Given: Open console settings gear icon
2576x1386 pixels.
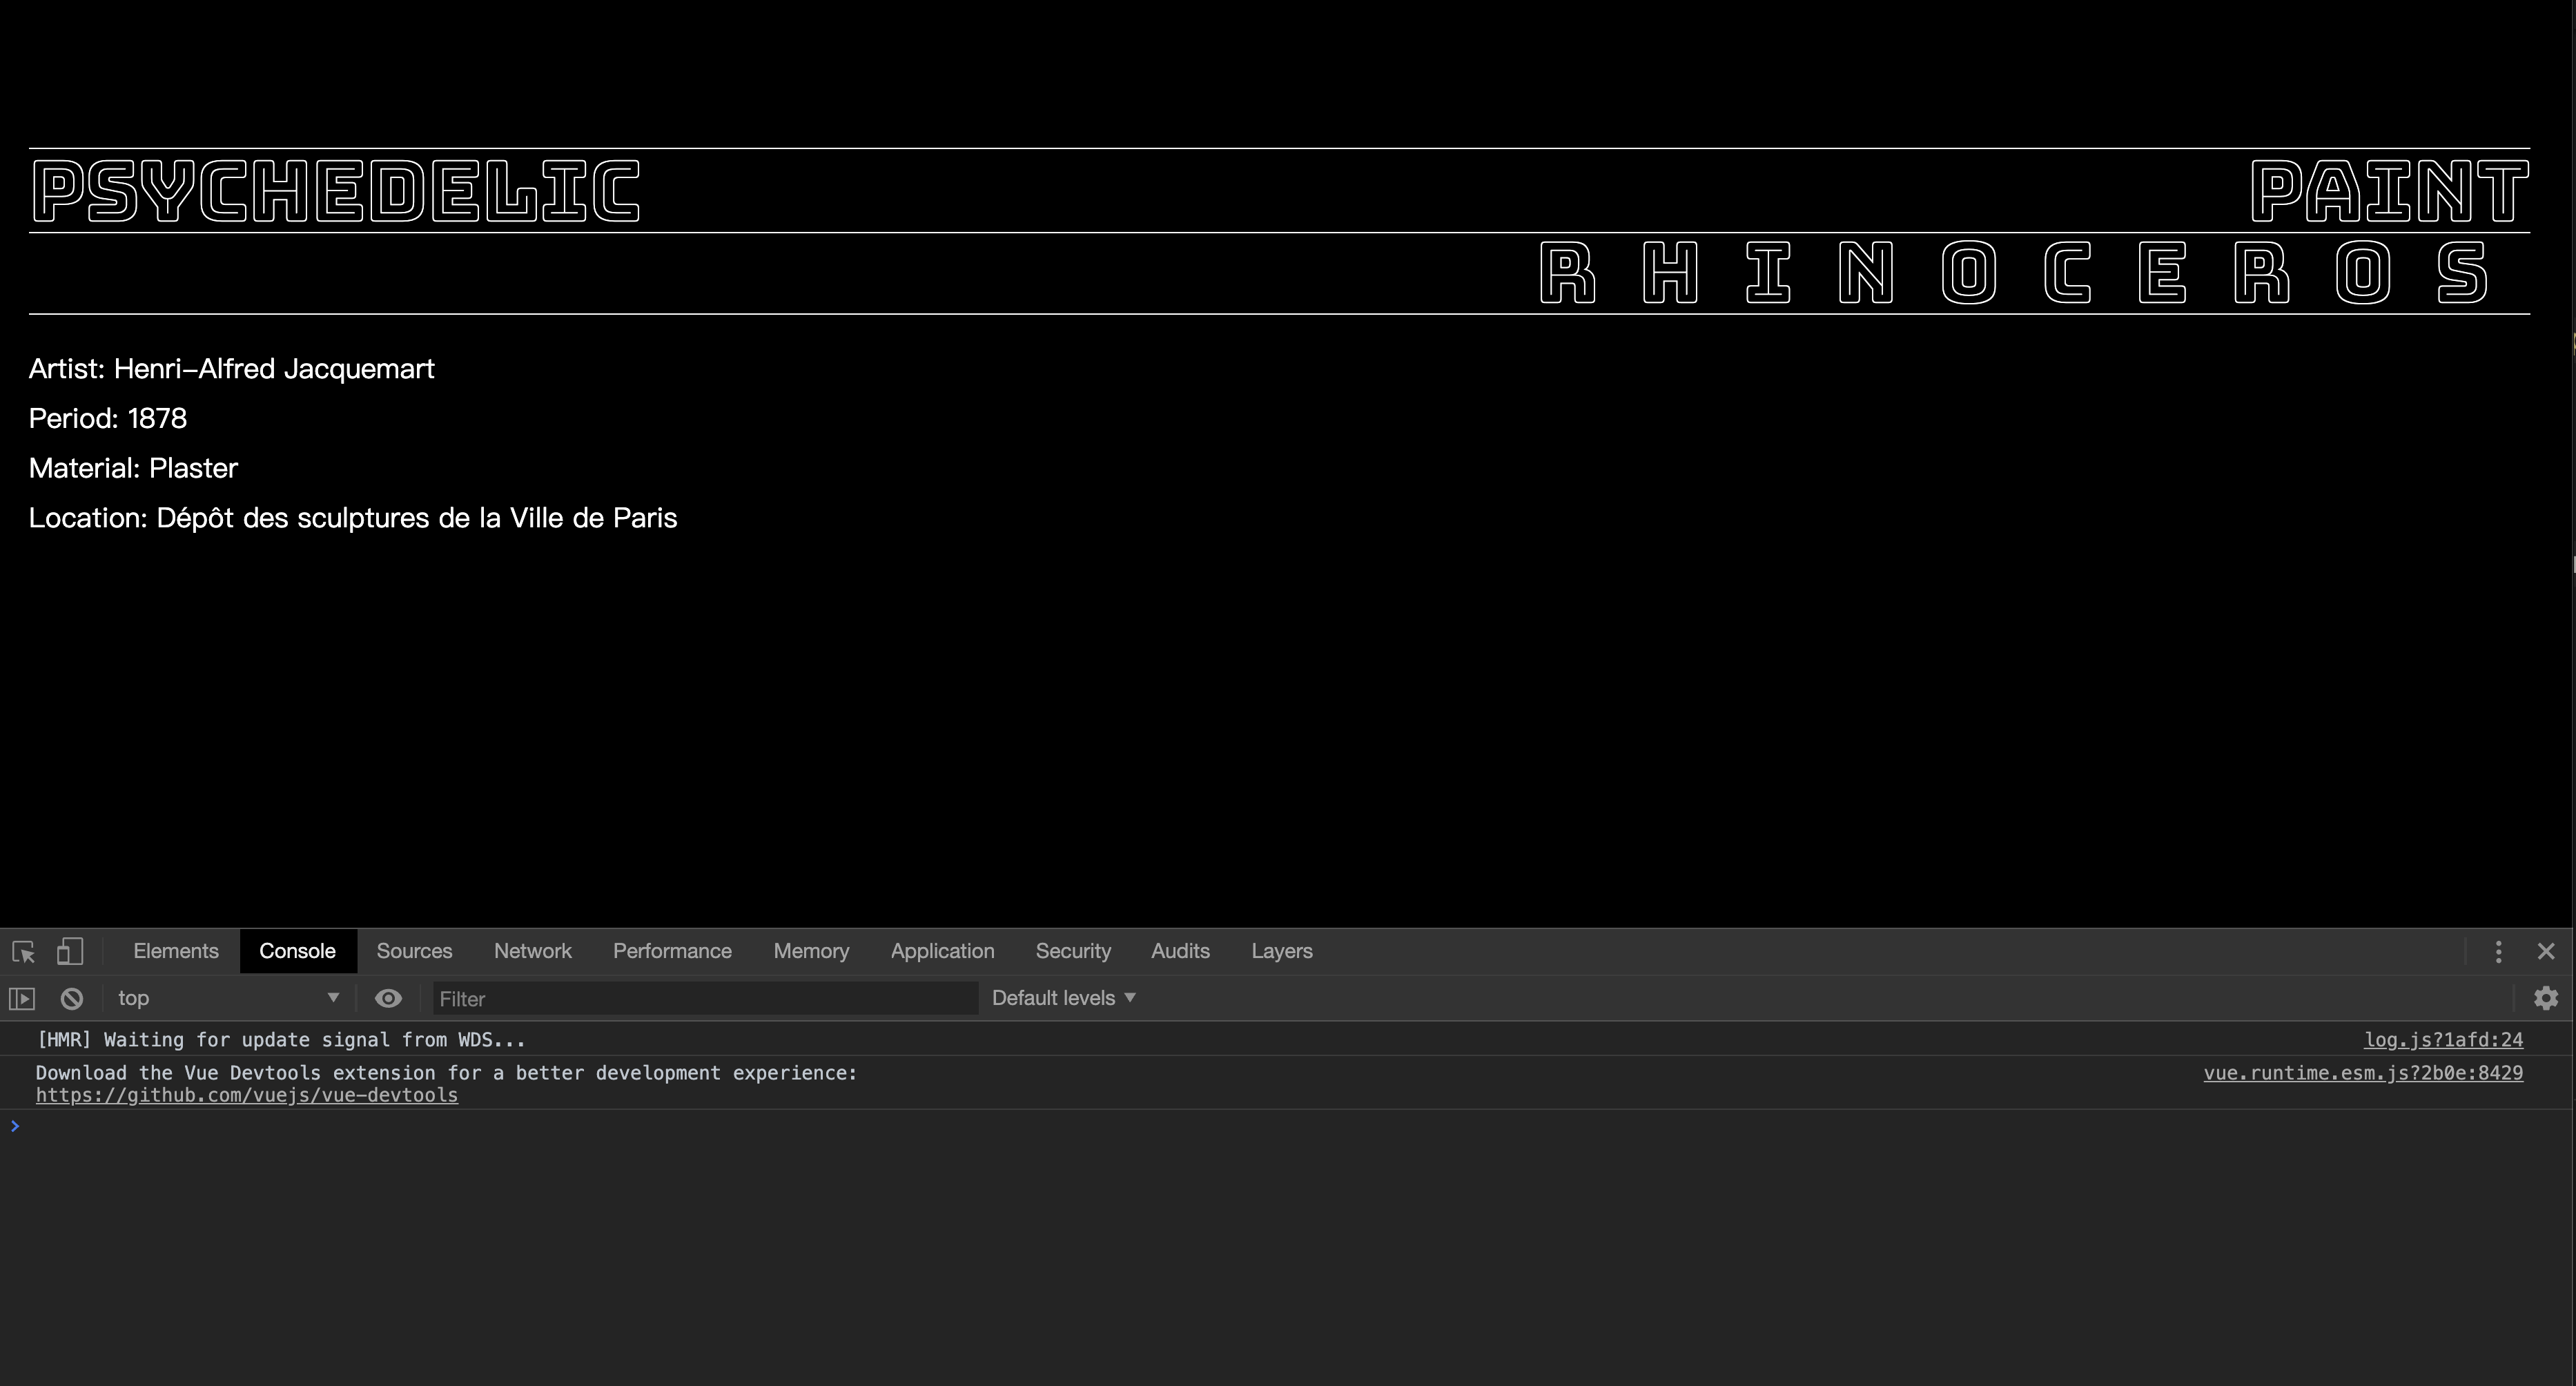Looking at the screenshot, I should coord(2546,998).
